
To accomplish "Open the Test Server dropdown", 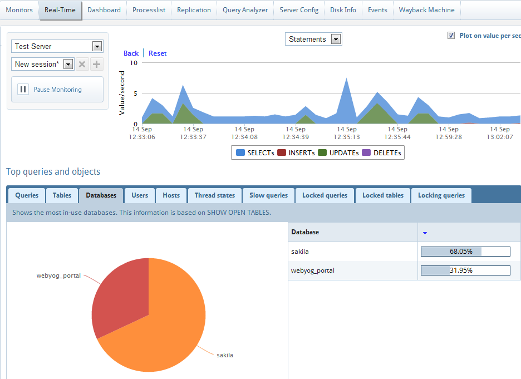I will tap(57, 46).
